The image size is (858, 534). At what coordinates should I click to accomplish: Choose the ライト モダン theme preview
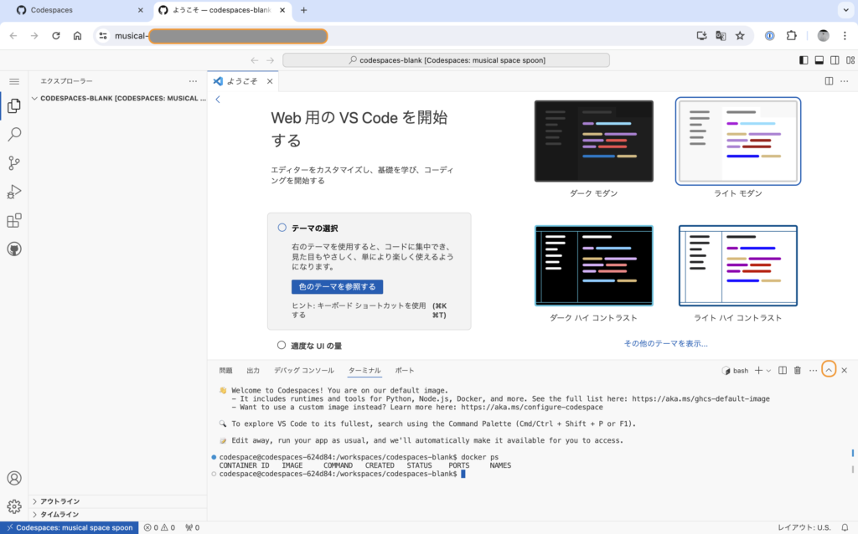[x=737, y=141]
